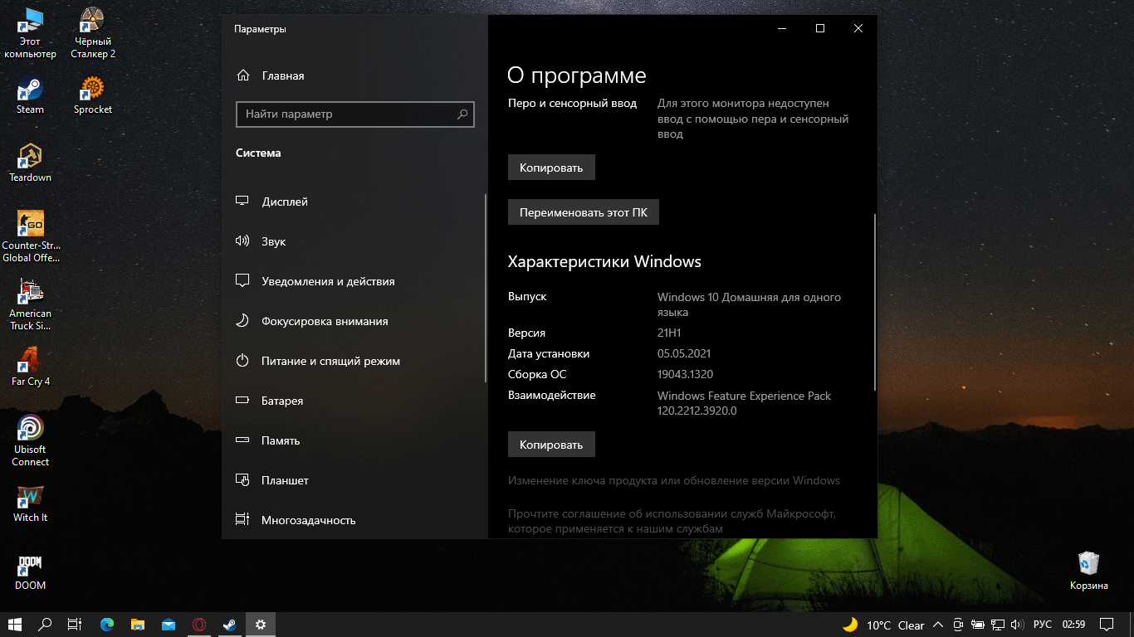Open the Майкрософт services agreement link

click(674, 521)
